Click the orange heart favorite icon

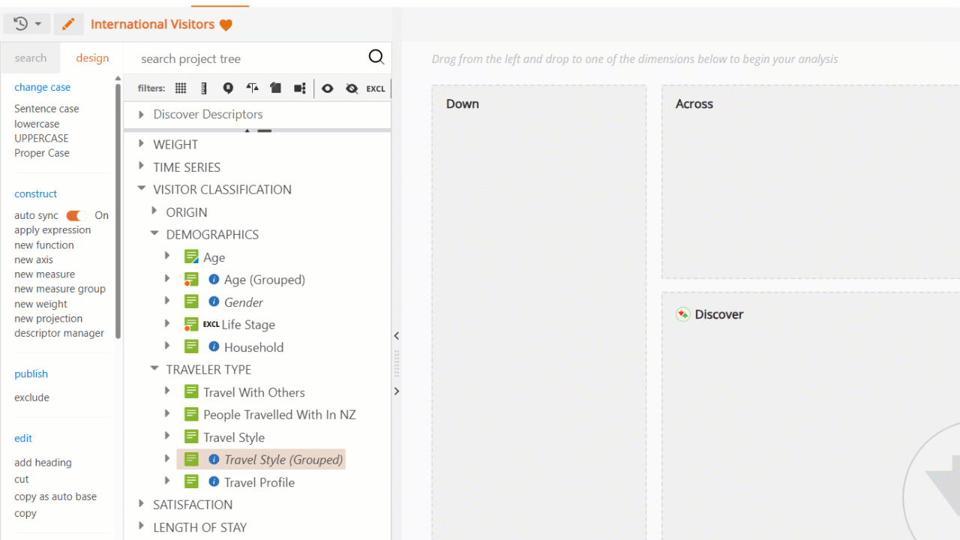click(x=226, y=25)
